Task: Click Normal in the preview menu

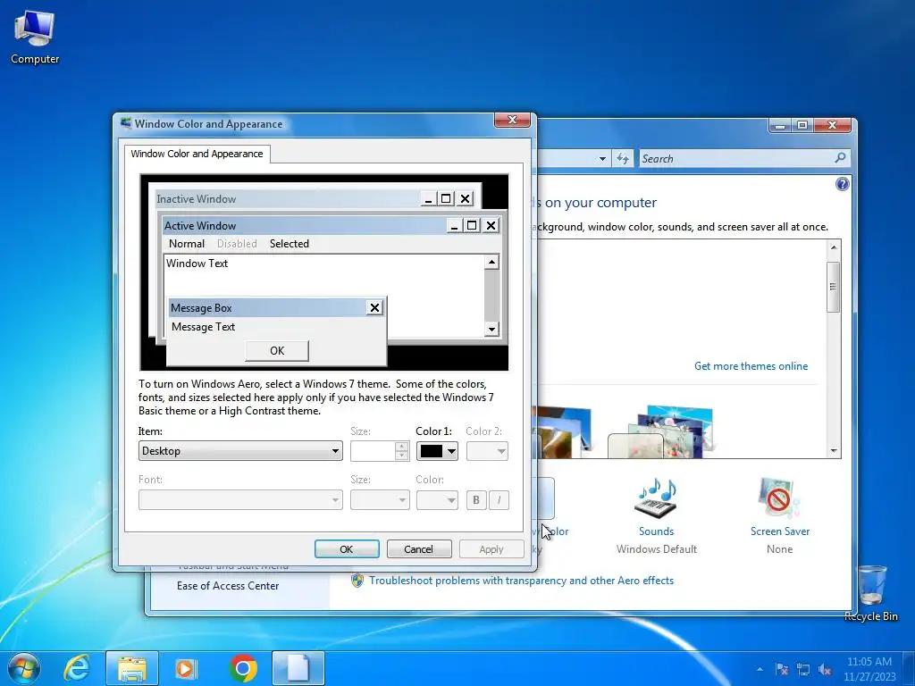Action: [187, 244]
